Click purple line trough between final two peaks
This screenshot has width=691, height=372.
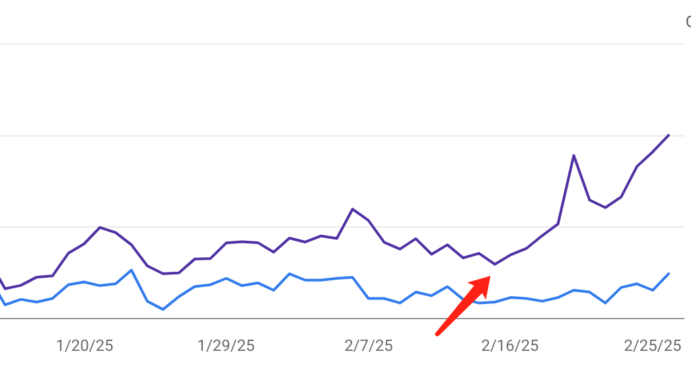[605, 208]
